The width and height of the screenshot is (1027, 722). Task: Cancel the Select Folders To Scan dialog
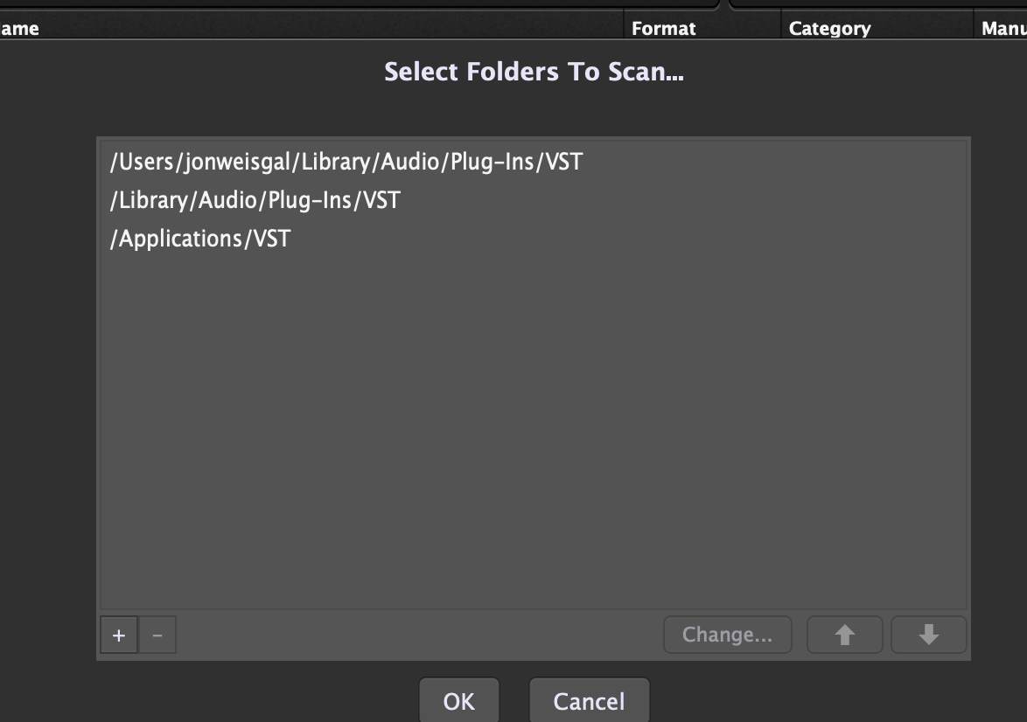tap(589, 701)
